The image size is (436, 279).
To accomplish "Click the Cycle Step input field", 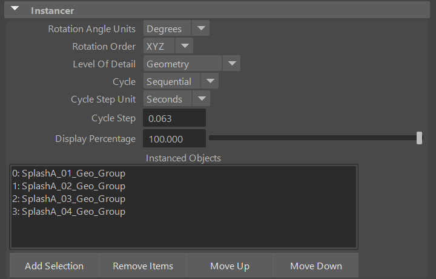I will (174, 118).
